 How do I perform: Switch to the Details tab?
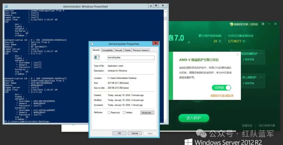click(127, 51)
